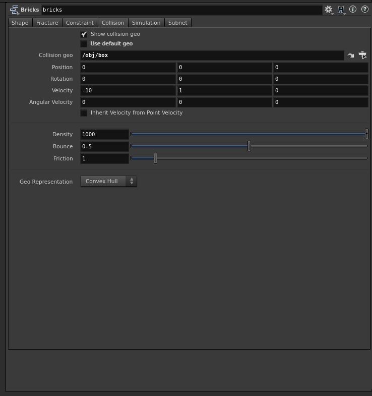Image resolution: width=372 pixels, height=396 pixels.
Task: Switch to the Simulation tab
Action: (146, 23)
